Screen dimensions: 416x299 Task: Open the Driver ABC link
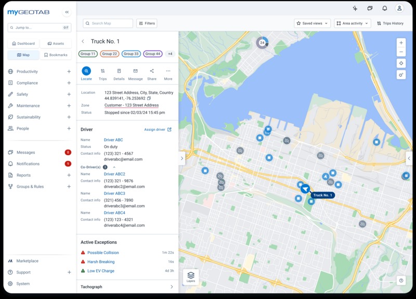click(113, 140)
